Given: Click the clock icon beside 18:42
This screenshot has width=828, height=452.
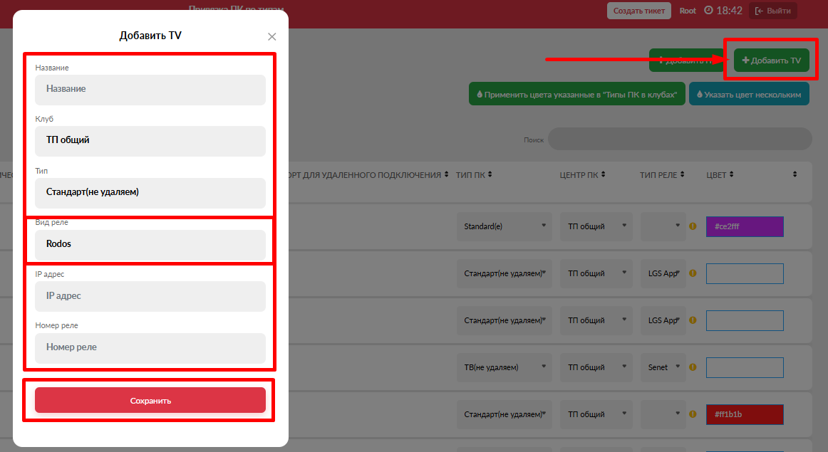Looking at the screenshot, I should [x=709, y=10].
